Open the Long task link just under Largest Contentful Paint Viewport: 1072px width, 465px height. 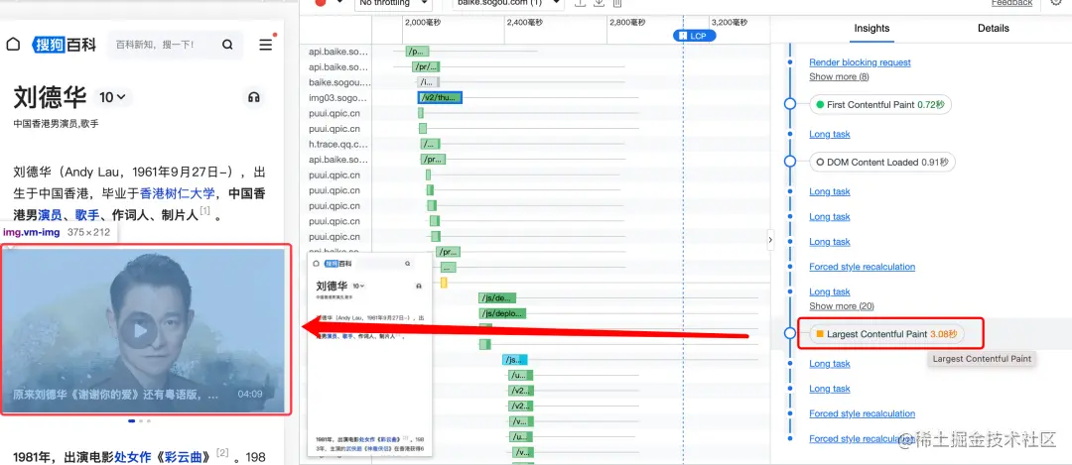[x=830, y=363]
